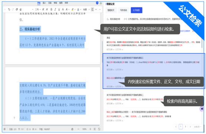This screenshot has width=206, height=134.
Task: Zoom out with minus button
Action: 78,129
